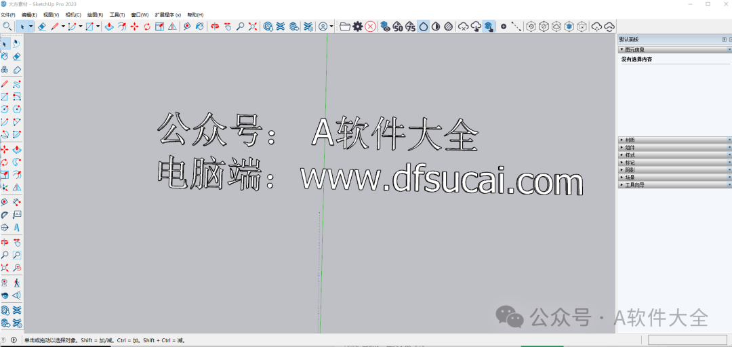Toggle the water drop outline style button
Viewport: 732px width, 347px height.
coord(424,26)
